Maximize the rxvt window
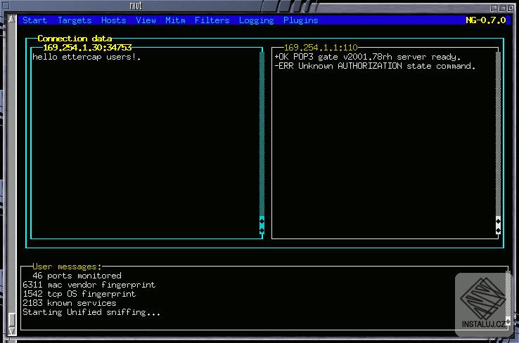The image size is (519, 343). click(502, 8)
